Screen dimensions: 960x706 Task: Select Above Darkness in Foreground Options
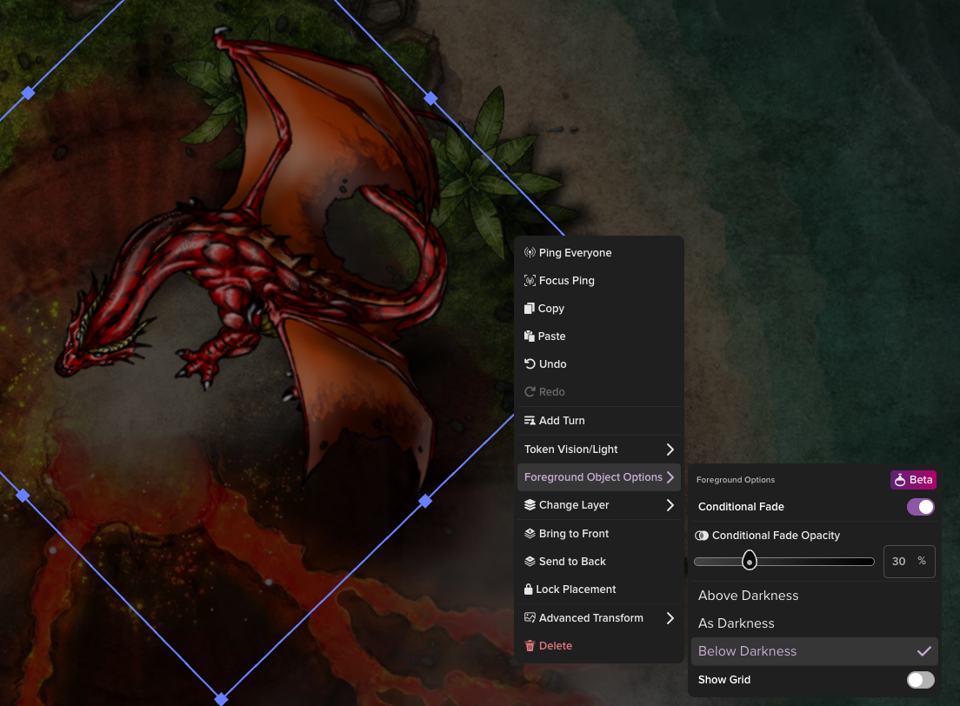click(748, 595)
